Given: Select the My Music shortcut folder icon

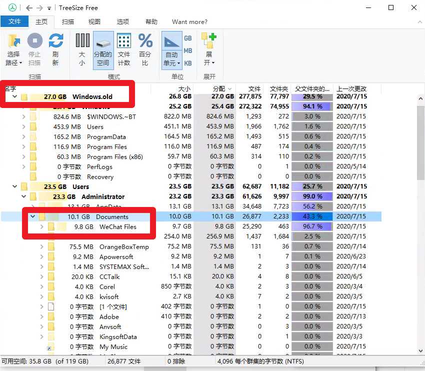Looking at the screenshot, I should click(x=50, y=347).
